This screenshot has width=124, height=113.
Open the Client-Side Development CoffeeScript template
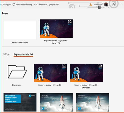coord(20,102)
